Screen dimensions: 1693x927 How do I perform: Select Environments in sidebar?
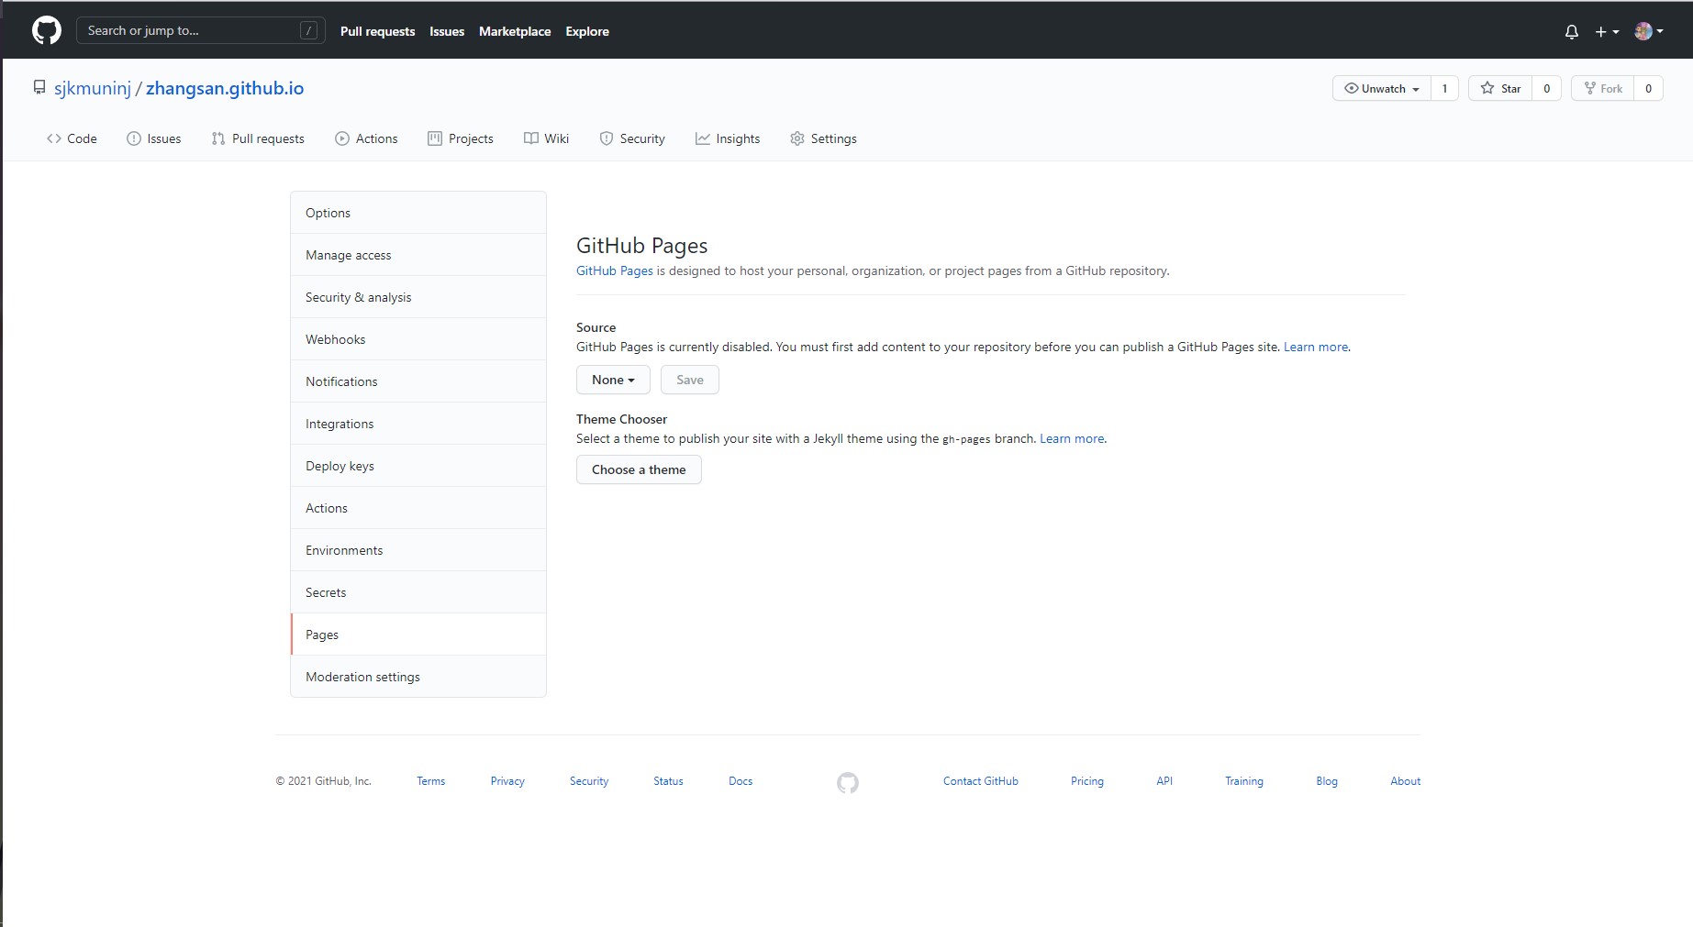418,550
